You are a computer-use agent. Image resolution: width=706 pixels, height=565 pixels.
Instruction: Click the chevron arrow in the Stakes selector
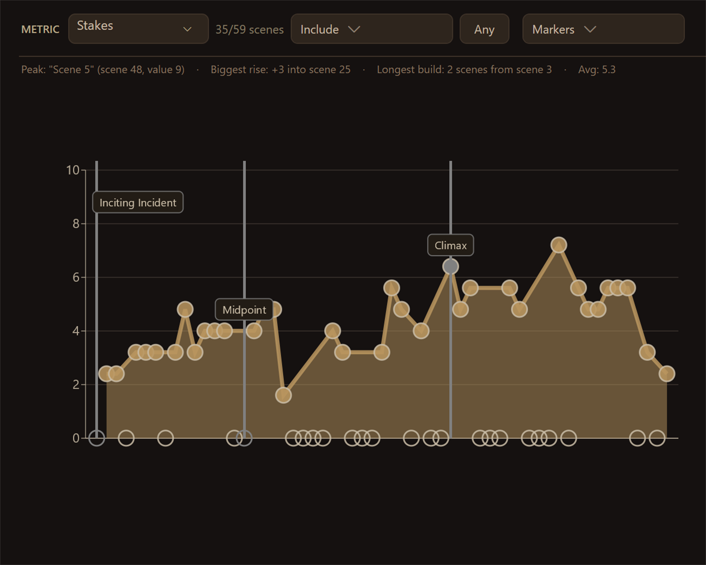tap(187, 29)
